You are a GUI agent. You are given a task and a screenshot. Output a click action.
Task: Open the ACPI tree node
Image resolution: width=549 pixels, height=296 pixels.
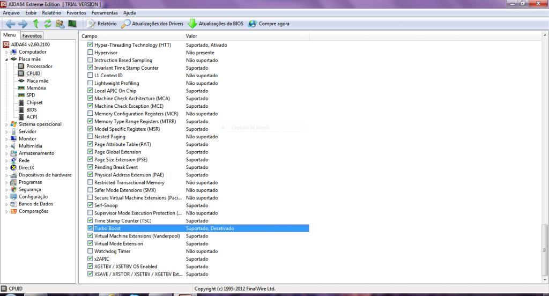coord(32,117)
